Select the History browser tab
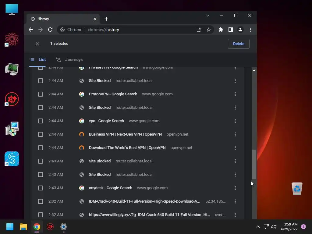The width and height of the screenshot is (312, 234). click(63, 19)
